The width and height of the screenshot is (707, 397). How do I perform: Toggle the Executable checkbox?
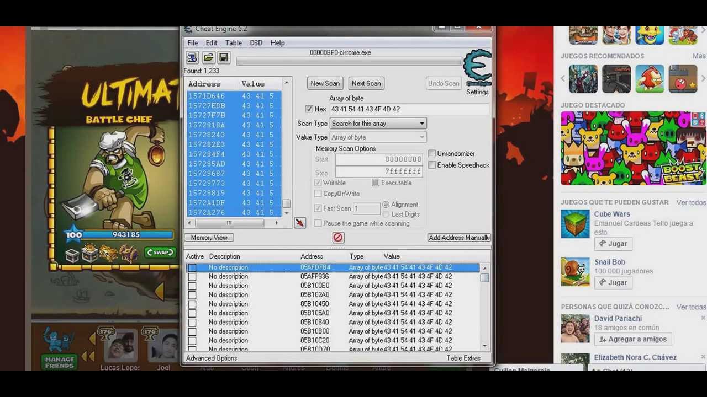click(x=376, y=183)
